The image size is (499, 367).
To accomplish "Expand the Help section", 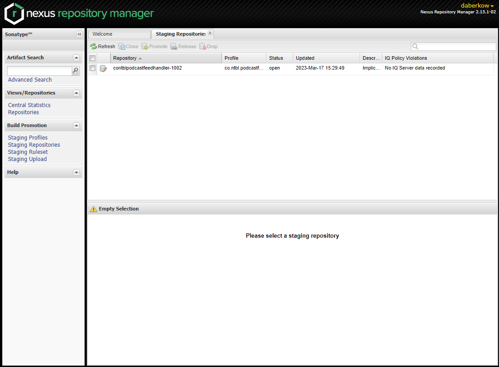I will click(76, 173).
